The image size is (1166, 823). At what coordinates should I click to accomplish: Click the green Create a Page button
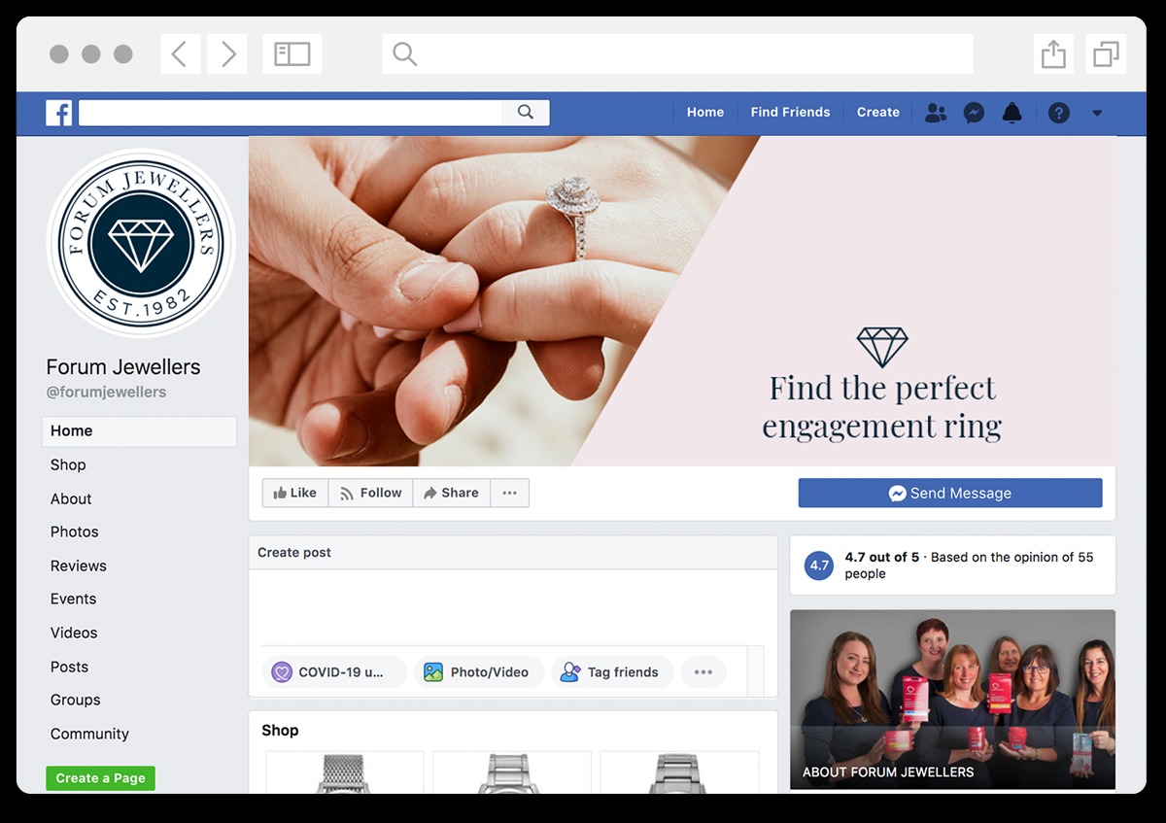pos(100,778)
